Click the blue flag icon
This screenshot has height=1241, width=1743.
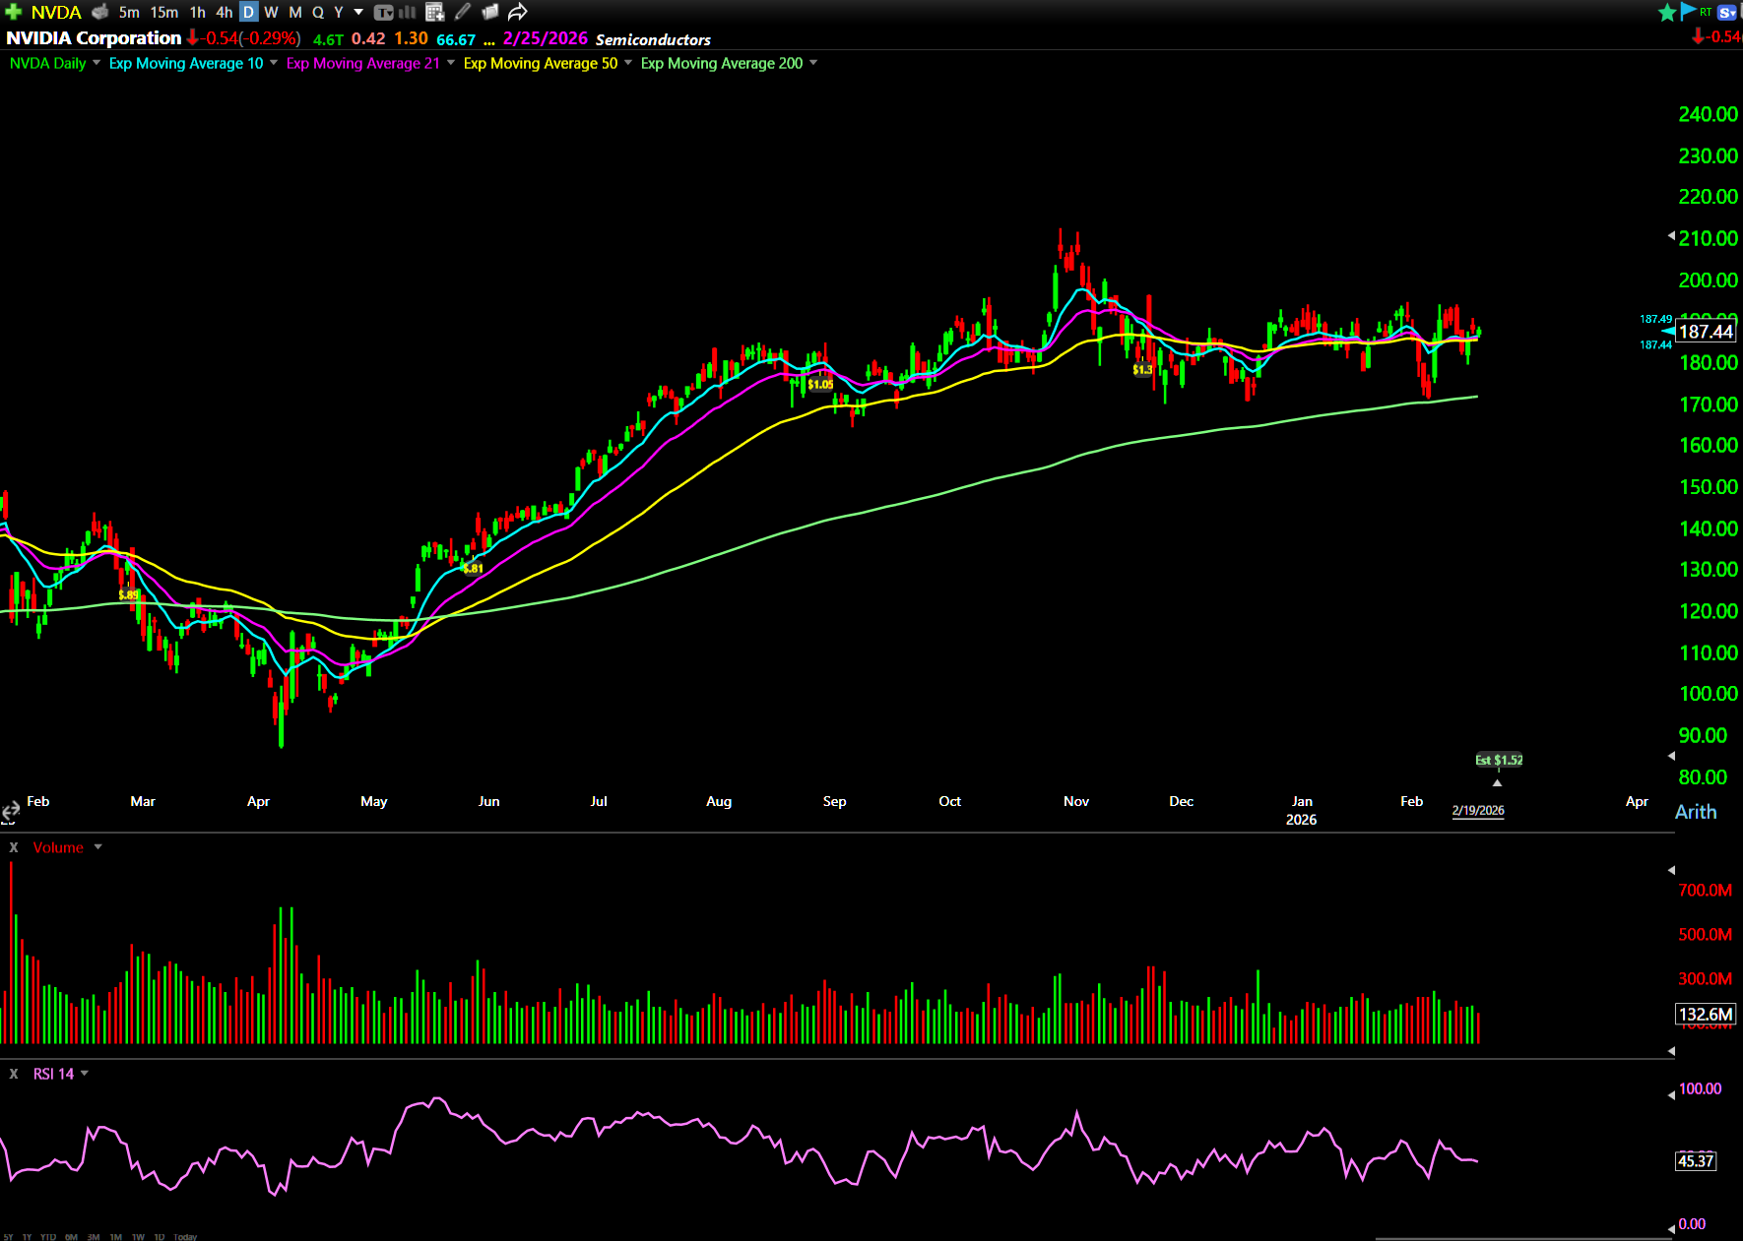(1687, 11)
